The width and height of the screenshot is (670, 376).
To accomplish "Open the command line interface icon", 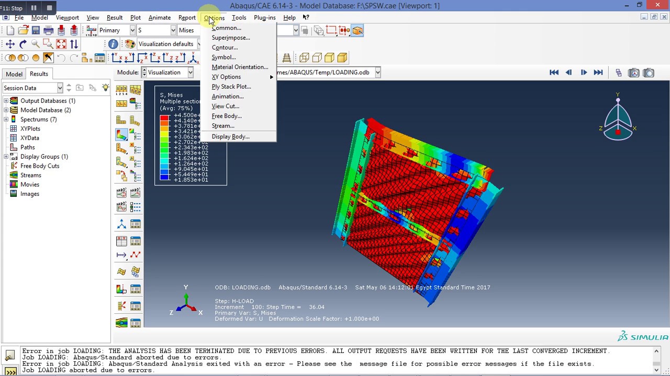I will tap(10, 371).
